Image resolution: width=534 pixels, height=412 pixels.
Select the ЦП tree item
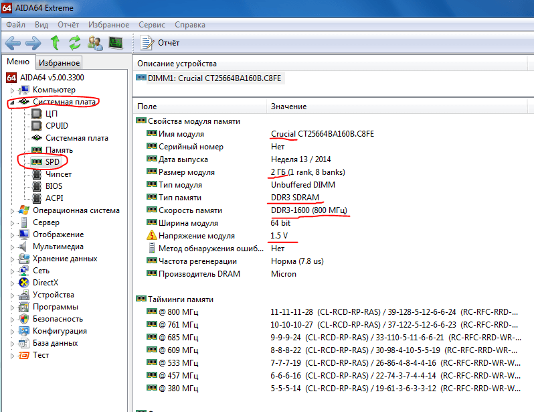tap(52, 114)
